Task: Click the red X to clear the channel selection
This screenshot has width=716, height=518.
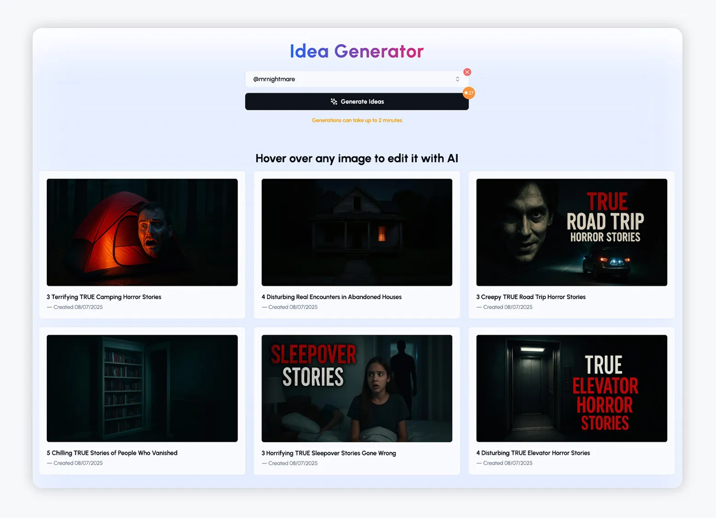Action: click(468, 72)
